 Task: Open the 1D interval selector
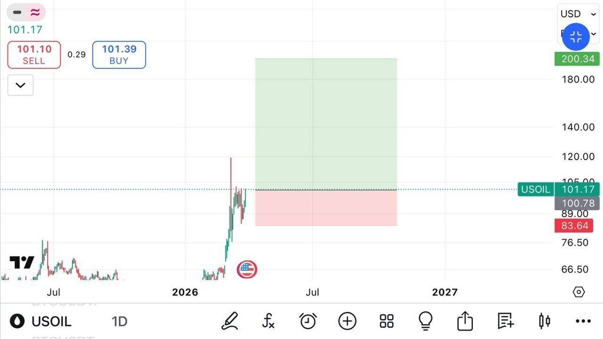120,321
